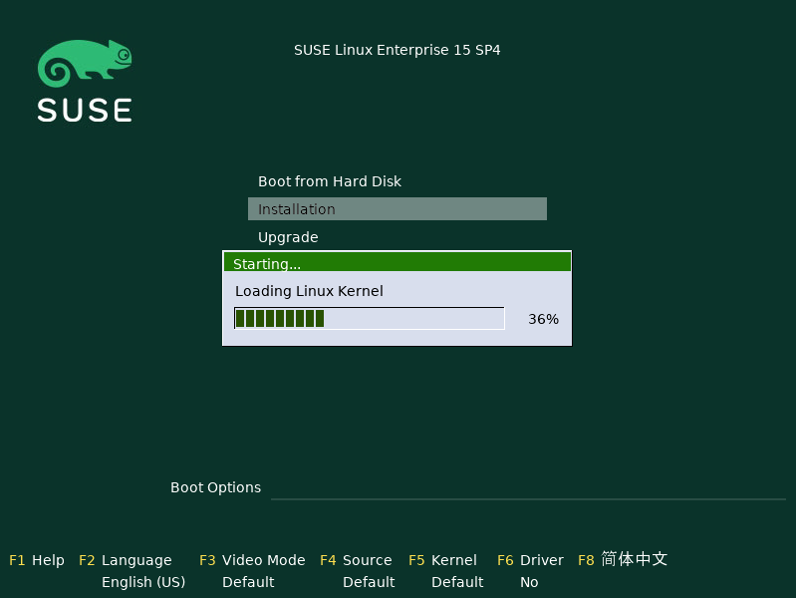Image resolution: width=796 pixels, height=598 pixels.
Task: Click SUSE Linux Enterprise 15 SP4 title
Action: pos(397,50)
